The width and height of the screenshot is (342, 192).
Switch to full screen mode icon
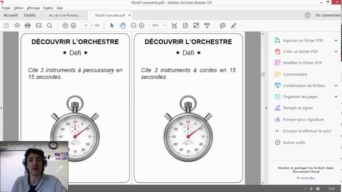pyautogui.click(x=196, y=26)
